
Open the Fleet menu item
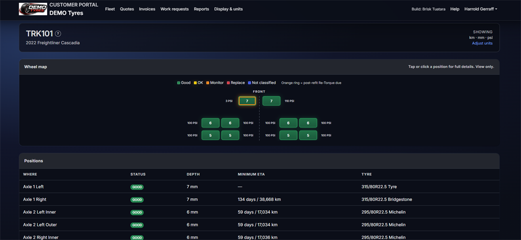[110, 9]
